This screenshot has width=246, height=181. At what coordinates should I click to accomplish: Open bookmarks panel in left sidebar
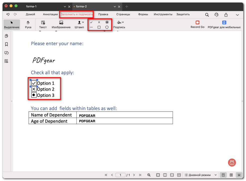6,44
